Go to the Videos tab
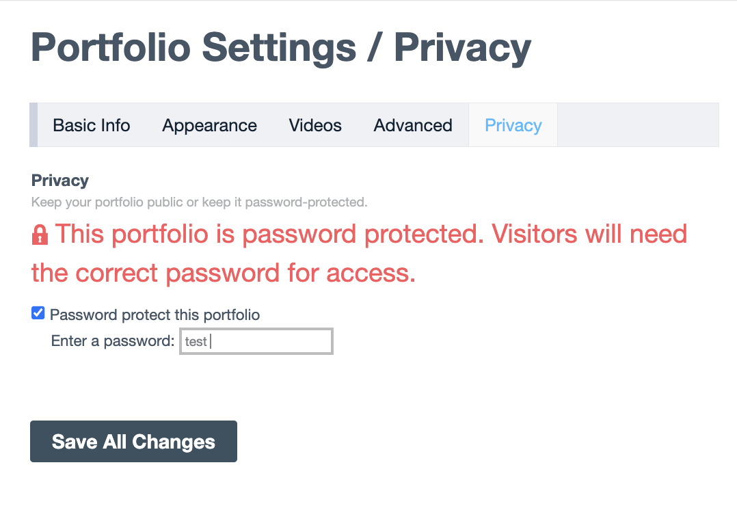737x506 pixels. tap(315, 126)
